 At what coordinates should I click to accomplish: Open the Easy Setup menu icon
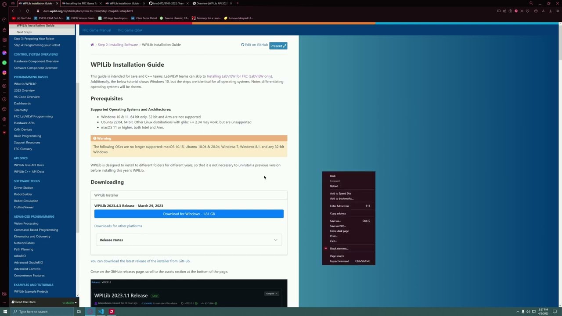tap(557, 11)
